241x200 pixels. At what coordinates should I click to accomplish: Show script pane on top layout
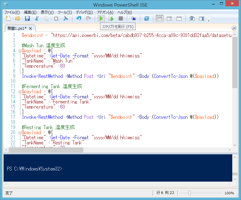click(160, 19)
